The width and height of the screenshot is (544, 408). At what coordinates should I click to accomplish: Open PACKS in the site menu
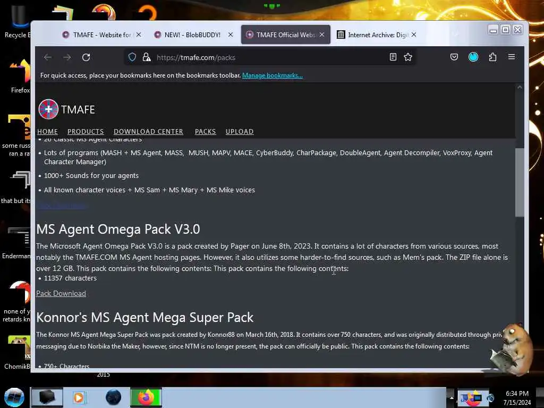click(x=206, y=132)
